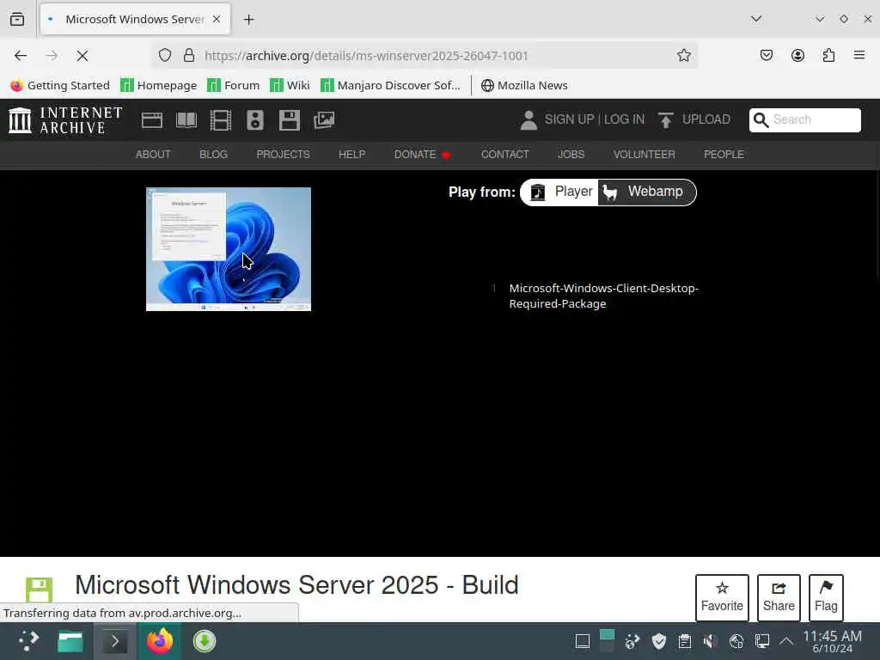Click the user avatar icon beside Sign Up
Screen dimensions: 880x660
(x=529, y=120)
